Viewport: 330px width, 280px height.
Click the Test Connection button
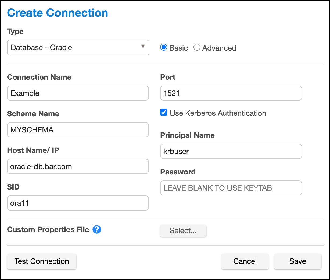pos(42,261)
